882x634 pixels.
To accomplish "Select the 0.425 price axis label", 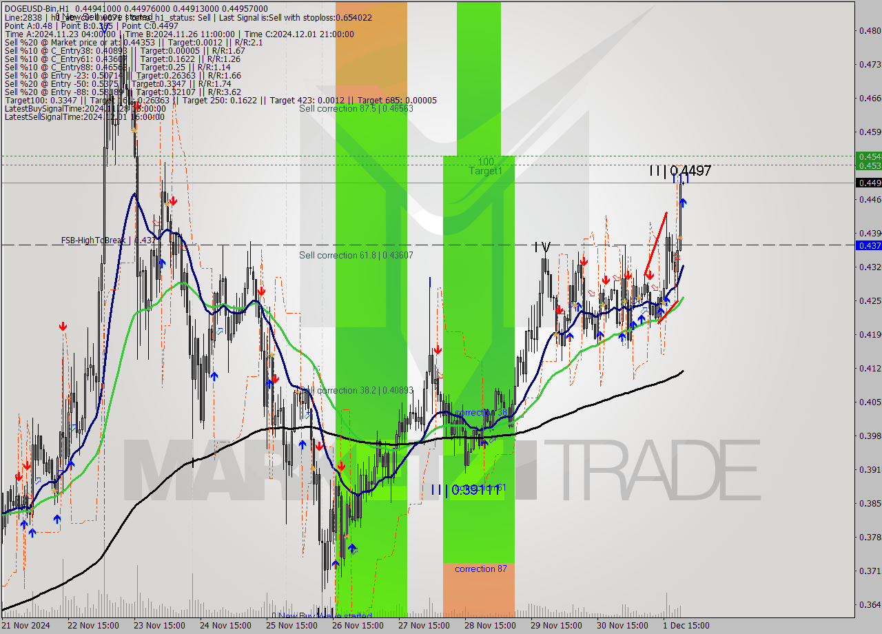I will click(x=870, y=300).
